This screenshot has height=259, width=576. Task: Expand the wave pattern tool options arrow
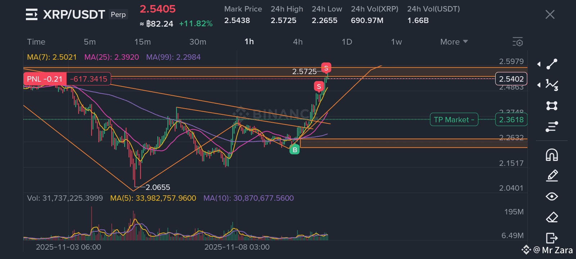[x=539, y=85]
